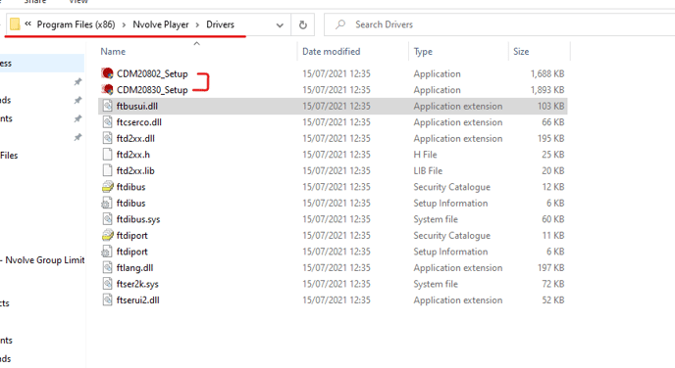Click the ftd2xx.dll file icon
Image resolution: width=675 pixels, height=368 pixels.
point(107,138)
